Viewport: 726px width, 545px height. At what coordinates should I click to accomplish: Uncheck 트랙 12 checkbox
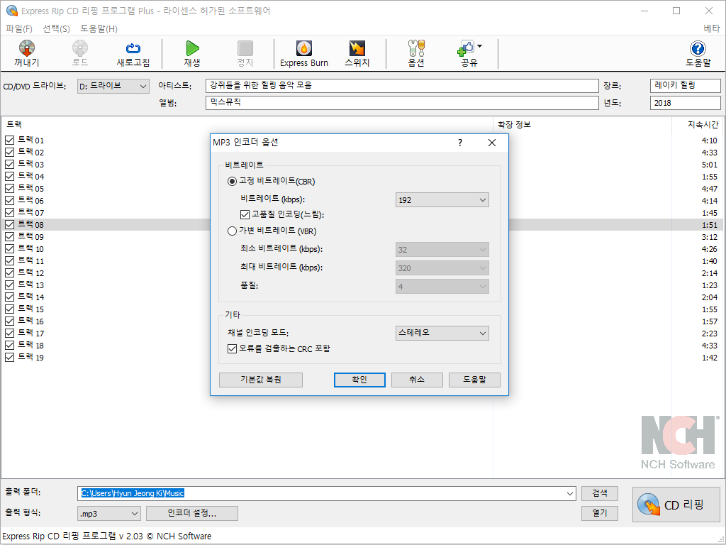[9, 272]
